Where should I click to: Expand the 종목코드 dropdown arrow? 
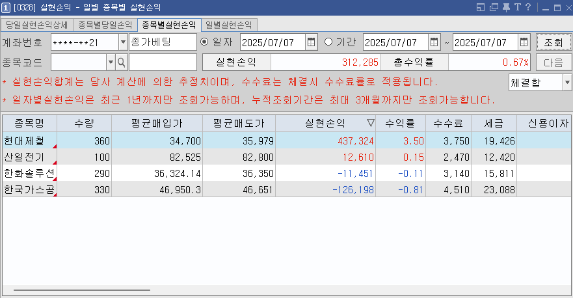point(110,62)
